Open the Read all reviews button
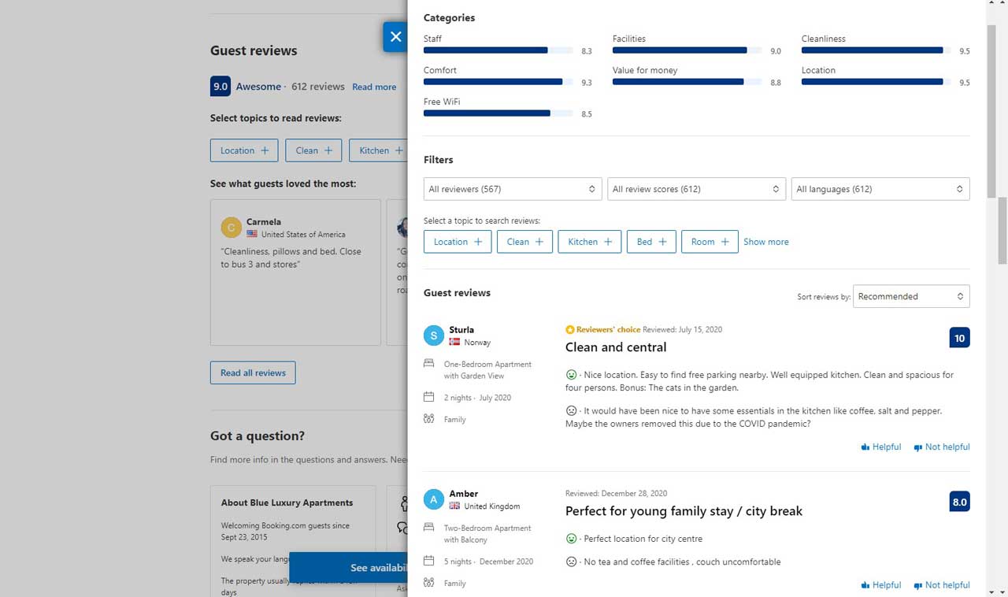The image size is (1008, 597). coord(253,373)
